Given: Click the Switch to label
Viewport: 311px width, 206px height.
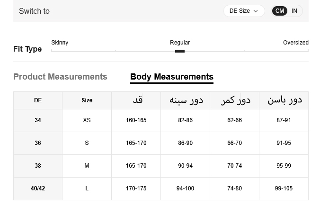Looking at the screenshot, I should [34, 11].
